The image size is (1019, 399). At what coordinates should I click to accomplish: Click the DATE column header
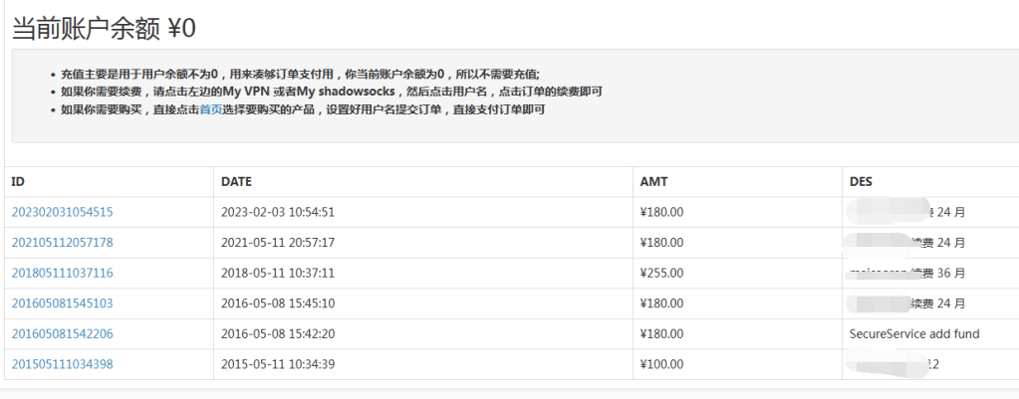(236, 182)
